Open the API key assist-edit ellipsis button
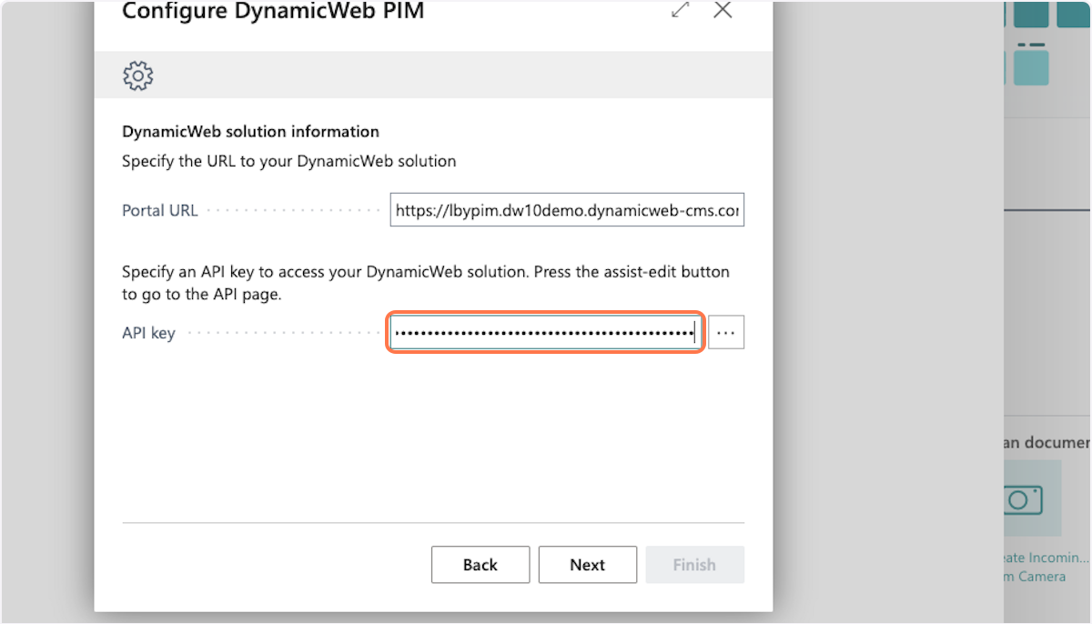Image resolution: width=1092 pixels, height=624 pixels. tap(725, 333)
